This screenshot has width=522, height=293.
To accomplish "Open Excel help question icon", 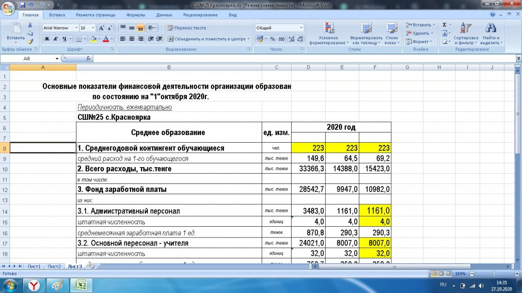I will point(492,14).
